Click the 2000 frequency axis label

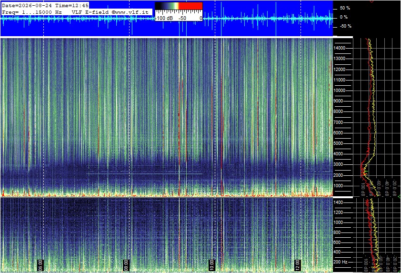point(338,175)
